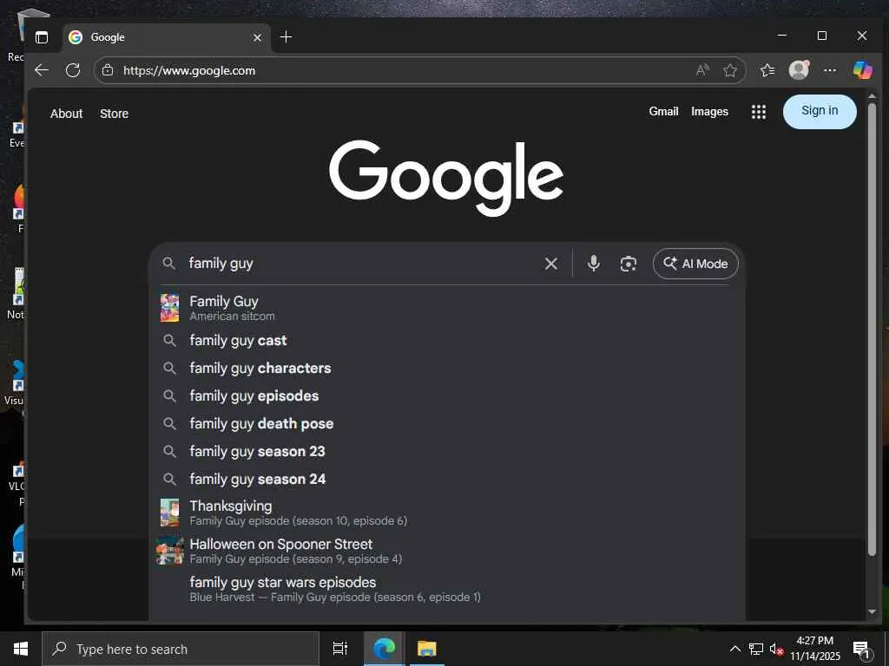Click the address bar URL
This screenshot has width=889, height=666.
[189, 71]
